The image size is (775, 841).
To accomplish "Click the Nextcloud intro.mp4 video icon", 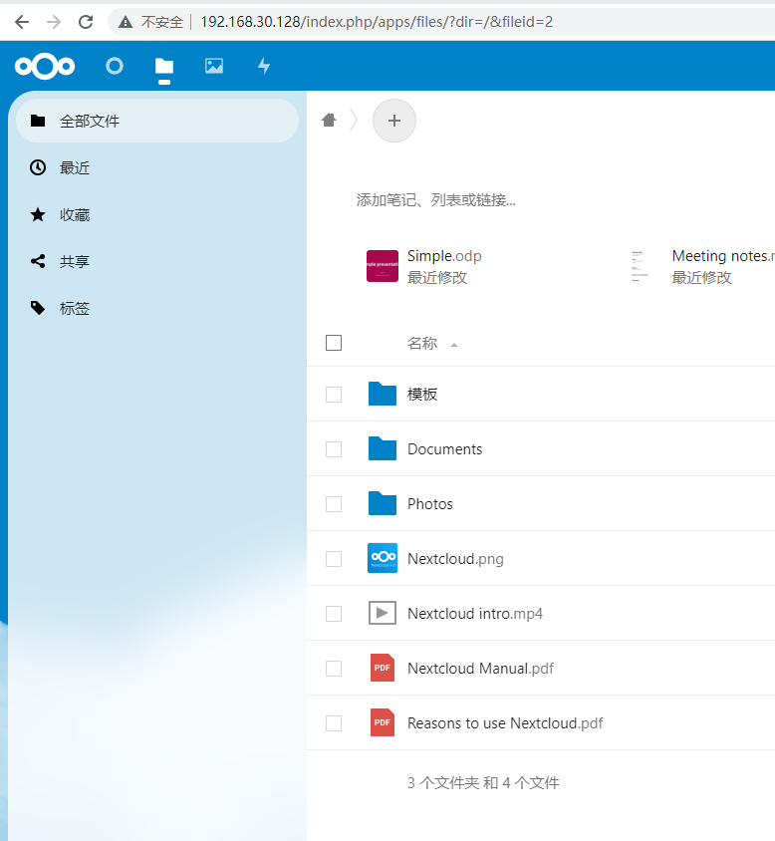I will point(383,613).
